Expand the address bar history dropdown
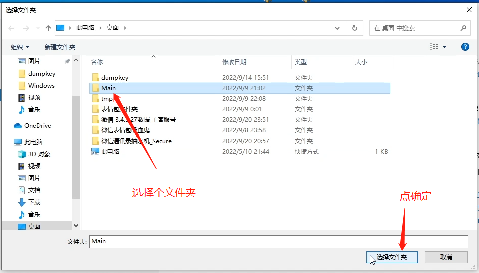 pyautogui.click(x=338, y=28)
